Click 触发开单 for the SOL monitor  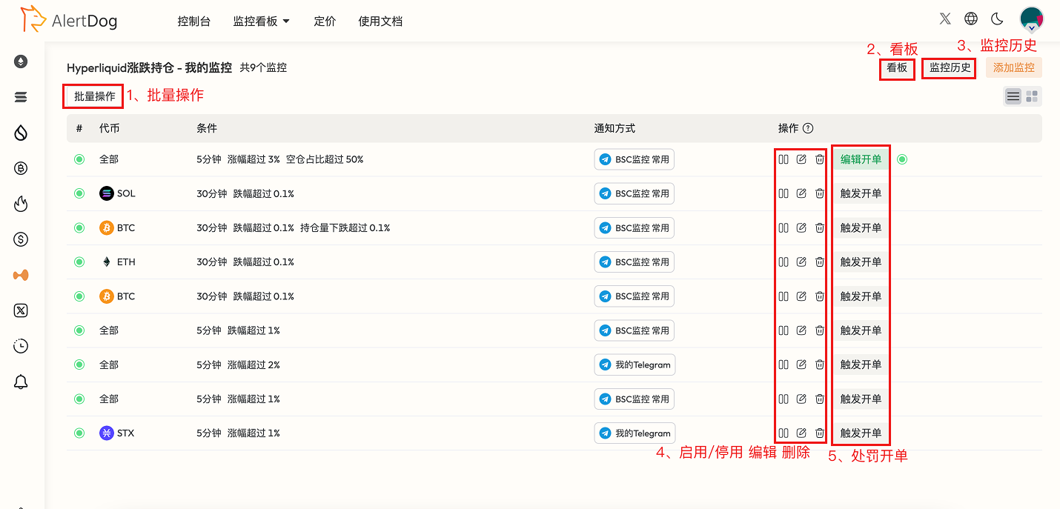(x=861, y=193)
